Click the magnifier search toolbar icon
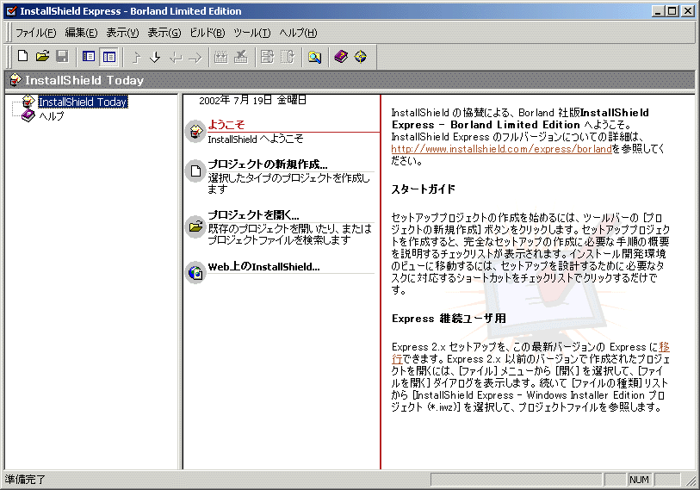The width and height of the screenshot is (700, 490). point(314,57)
